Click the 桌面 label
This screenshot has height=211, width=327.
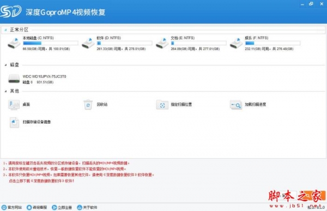click(x=26, y=104)
